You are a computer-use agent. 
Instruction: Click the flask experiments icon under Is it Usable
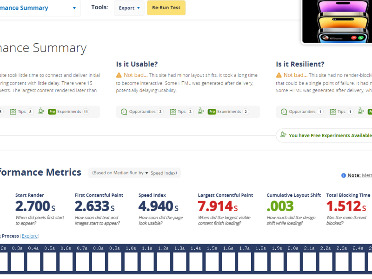(x=201, y=111)
